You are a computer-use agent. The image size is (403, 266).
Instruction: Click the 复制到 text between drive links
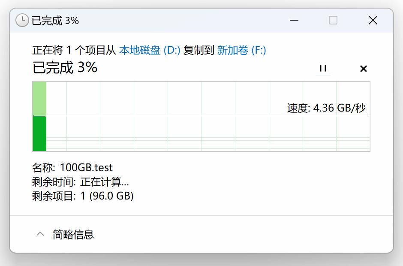click(x=199, y=50)
